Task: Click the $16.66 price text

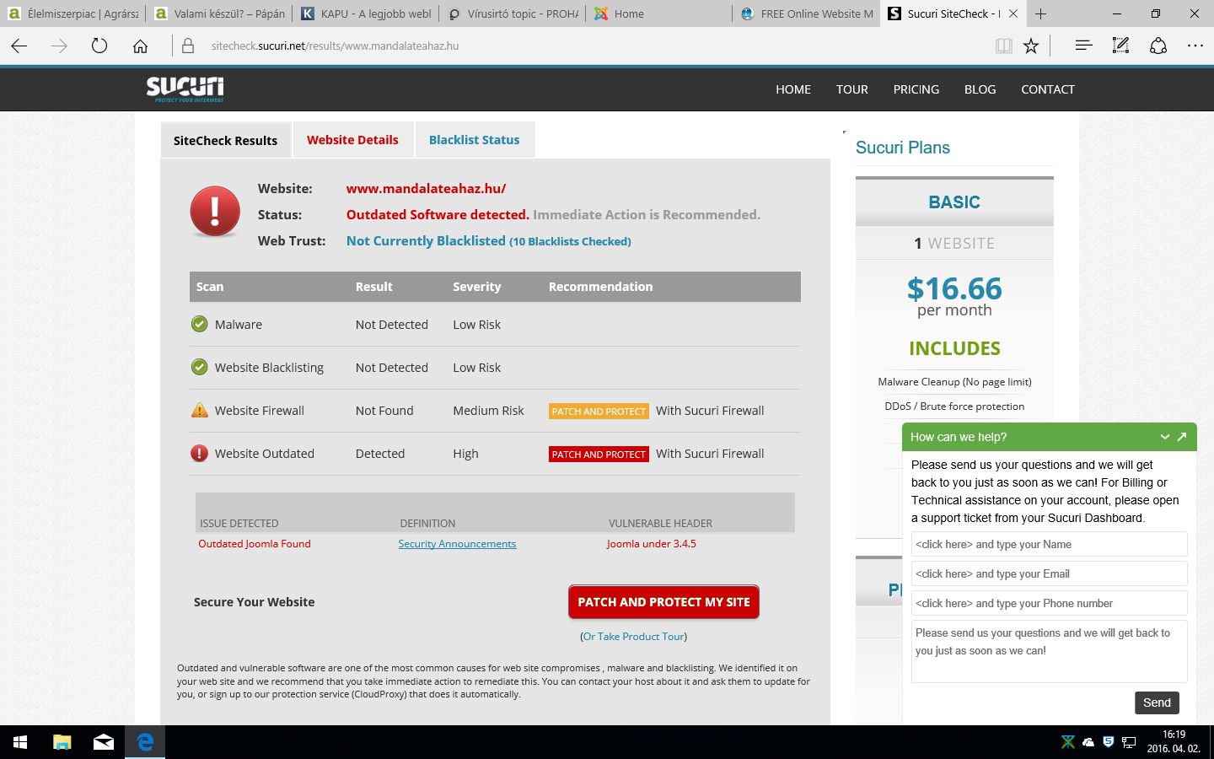Action: [x=954, y=288]
